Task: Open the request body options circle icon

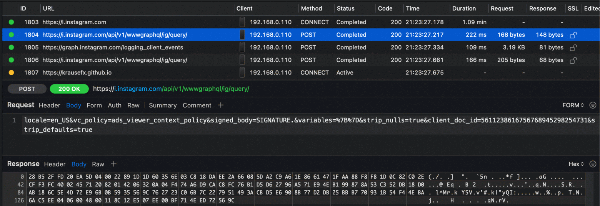Action: [x=593, y=105]
